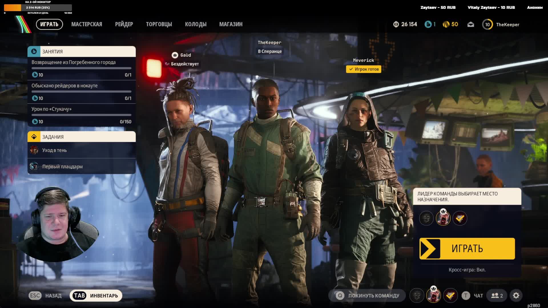Viewport: 548px width, 308px height.
Task: Toggle the Кросс-игра: Вкл. setting
Action: click(x=467, y=270)
